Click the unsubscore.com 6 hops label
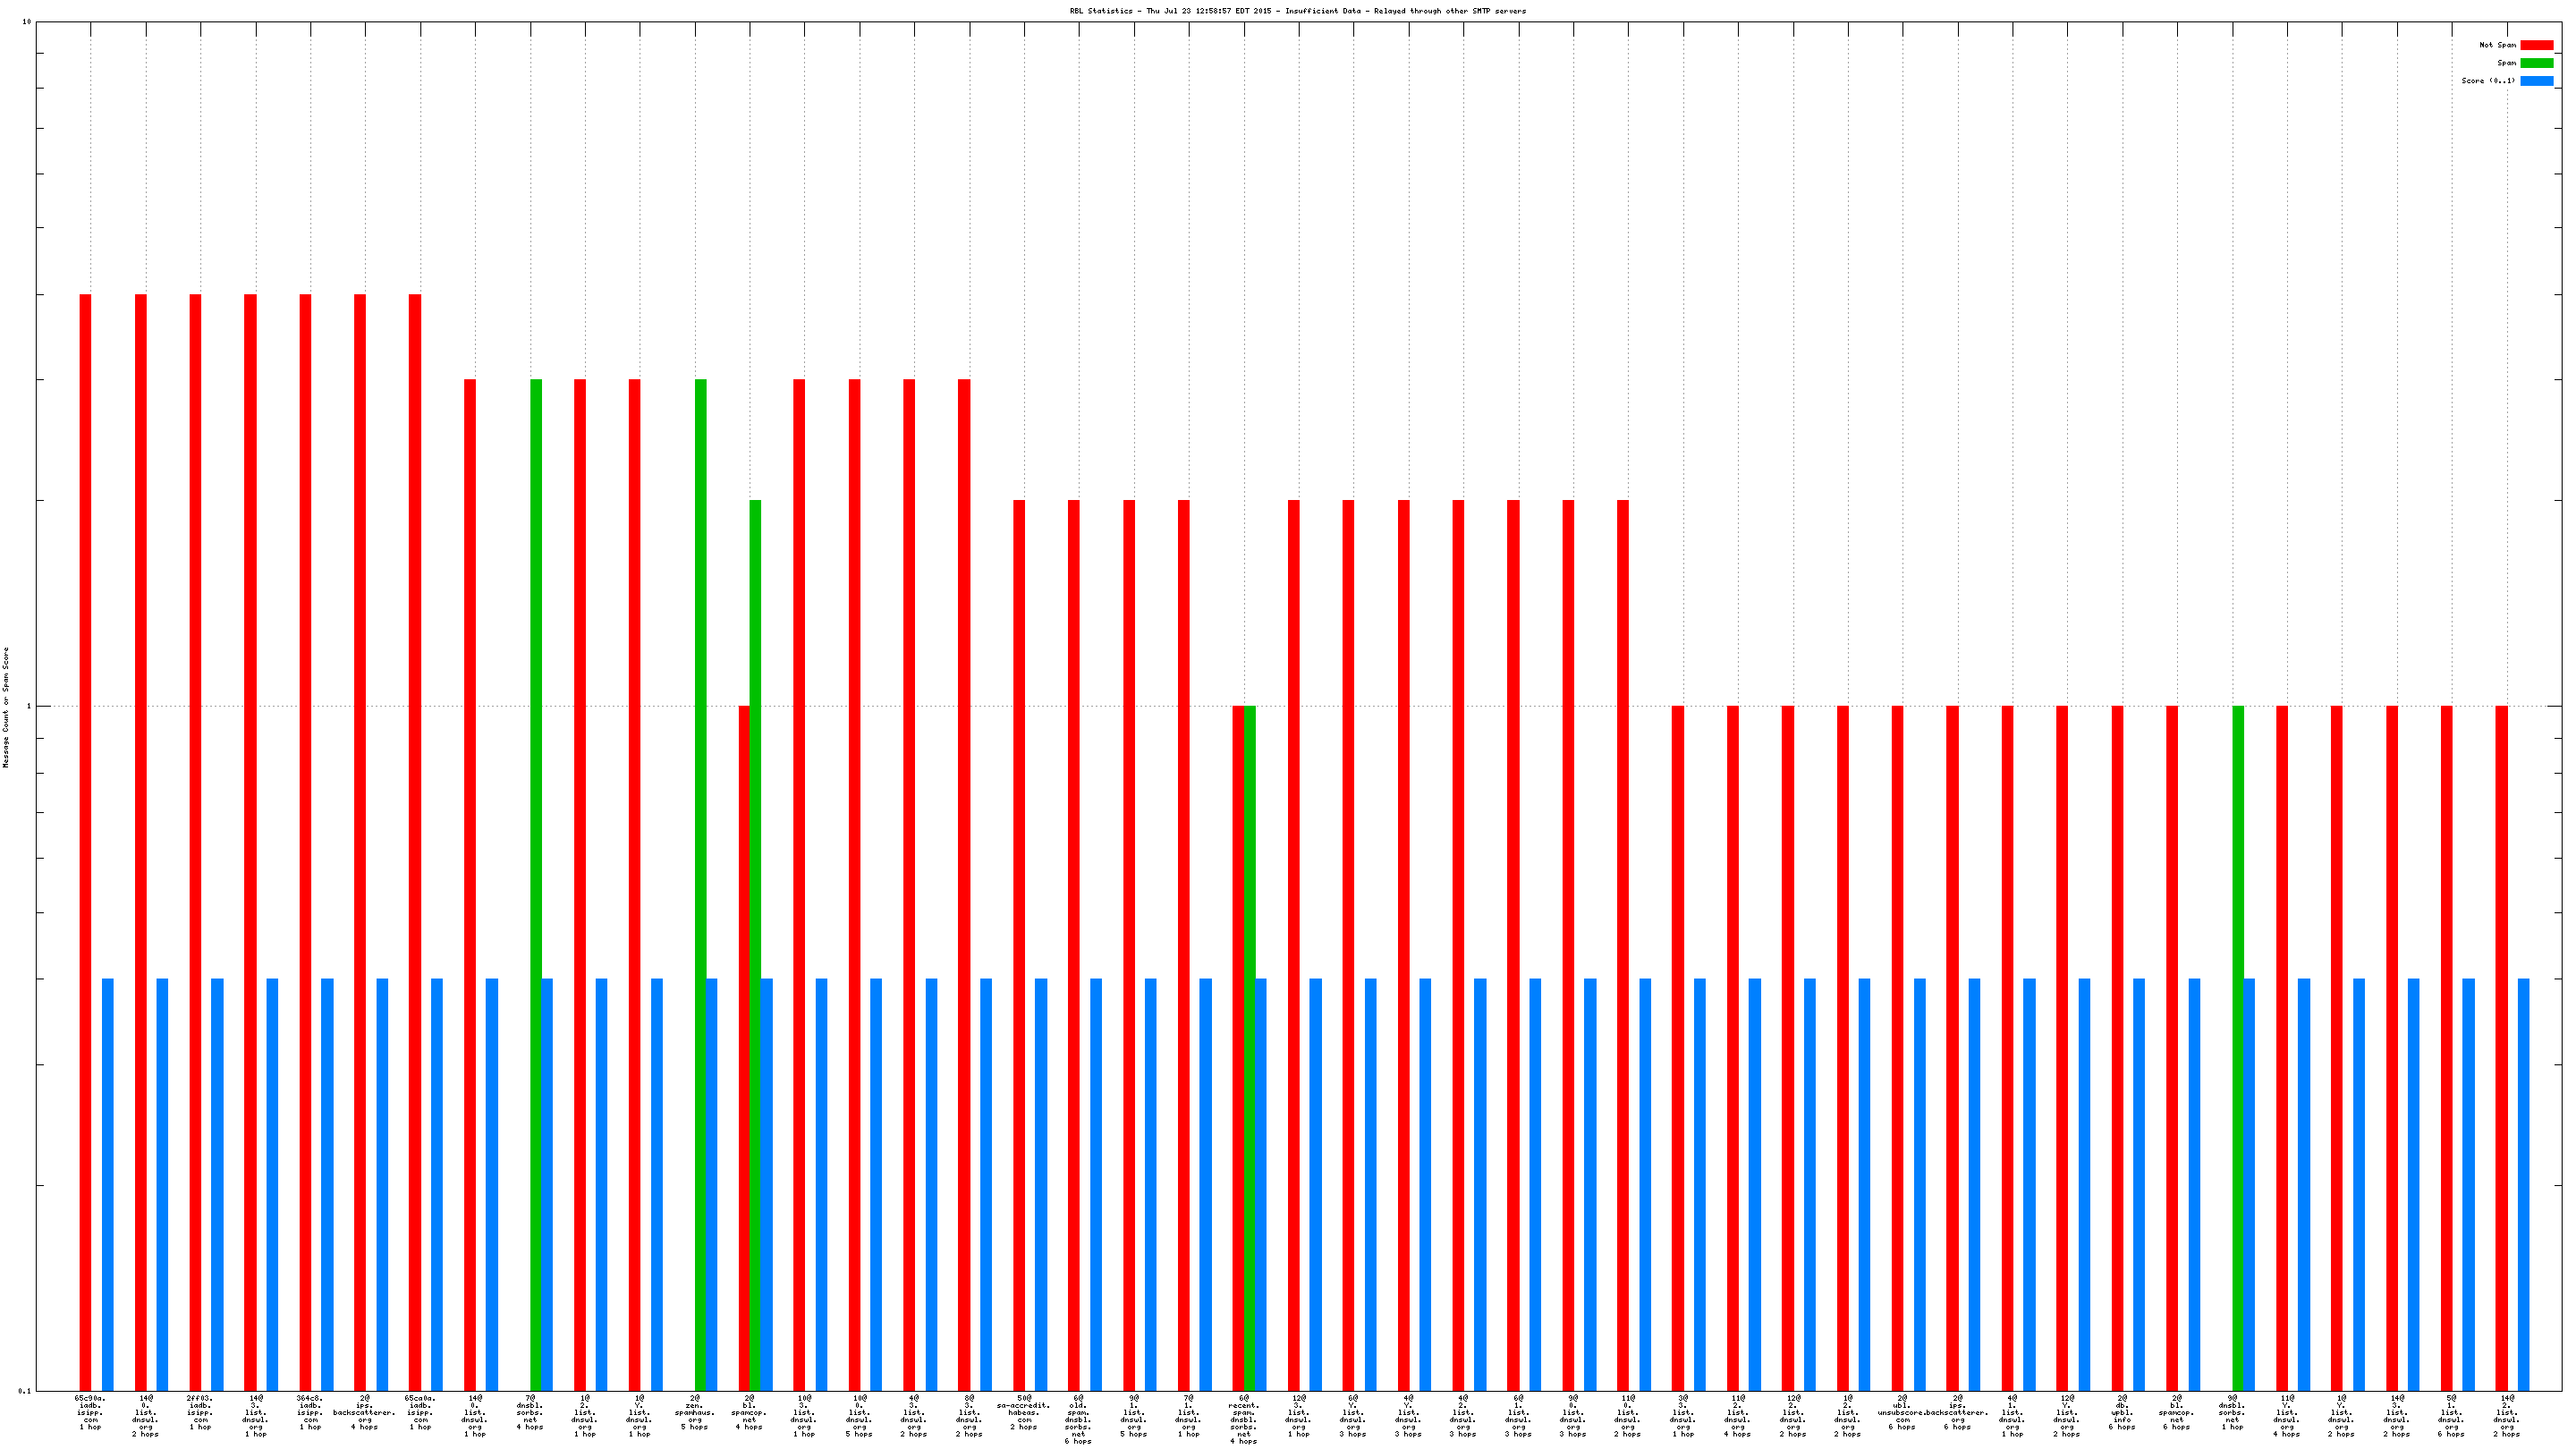The width and height of the screenshot is (2576, 1449). (1901, 1412)
